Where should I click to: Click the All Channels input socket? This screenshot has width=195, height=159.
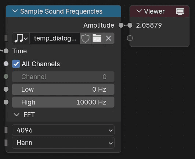(x=6, y=64)
